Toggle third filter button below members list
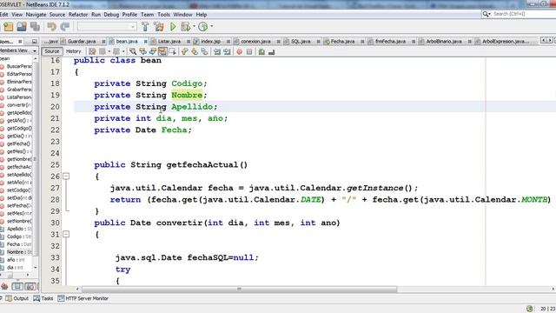Screen dimensions: 556x313 [x=30, y=286]
